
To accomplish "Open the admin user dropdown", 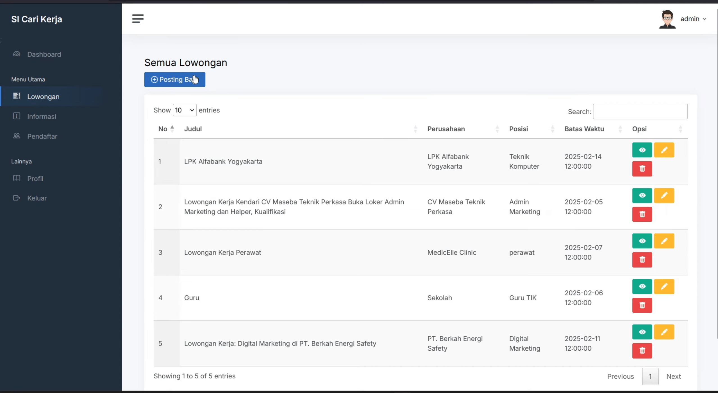I will click(693, 19).
